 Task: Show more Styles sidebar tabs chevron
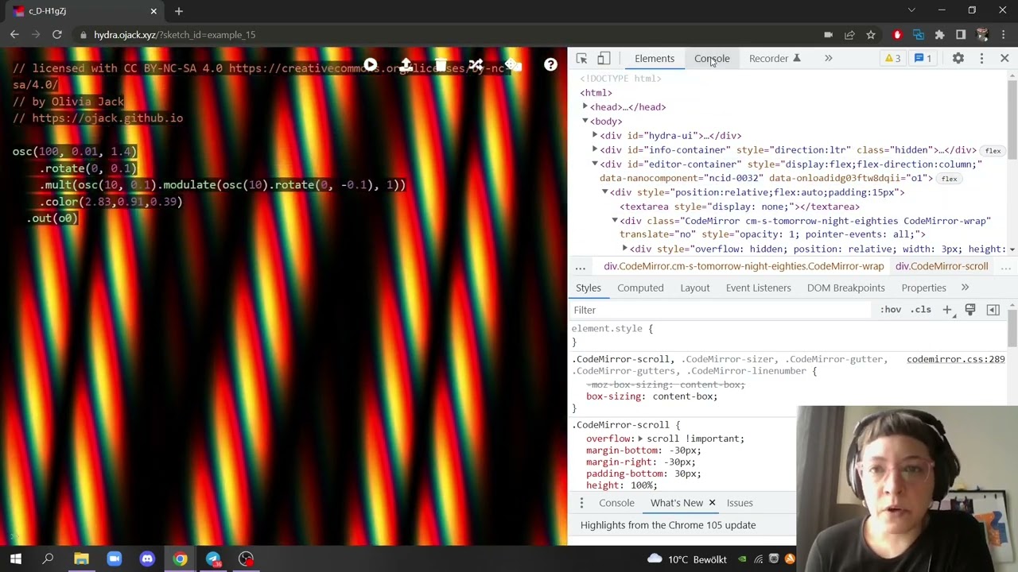tap(965, 288)
